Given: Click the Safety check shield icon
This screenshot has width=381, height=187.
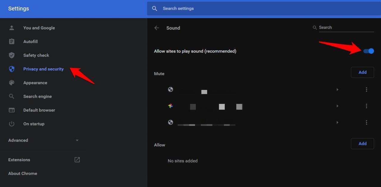Looking at the screenshot, I should tap(12, 55).
